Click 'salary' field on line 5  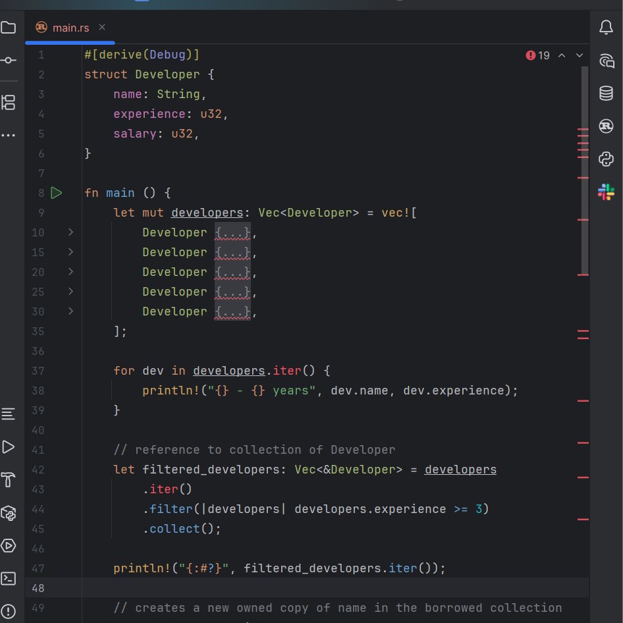click(x=135, y=134)
